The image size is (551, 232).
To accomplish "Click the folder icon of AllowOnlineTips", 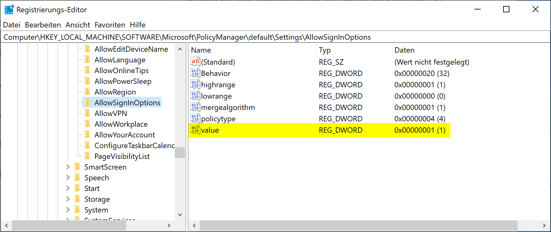I will (x=88, y=70).
